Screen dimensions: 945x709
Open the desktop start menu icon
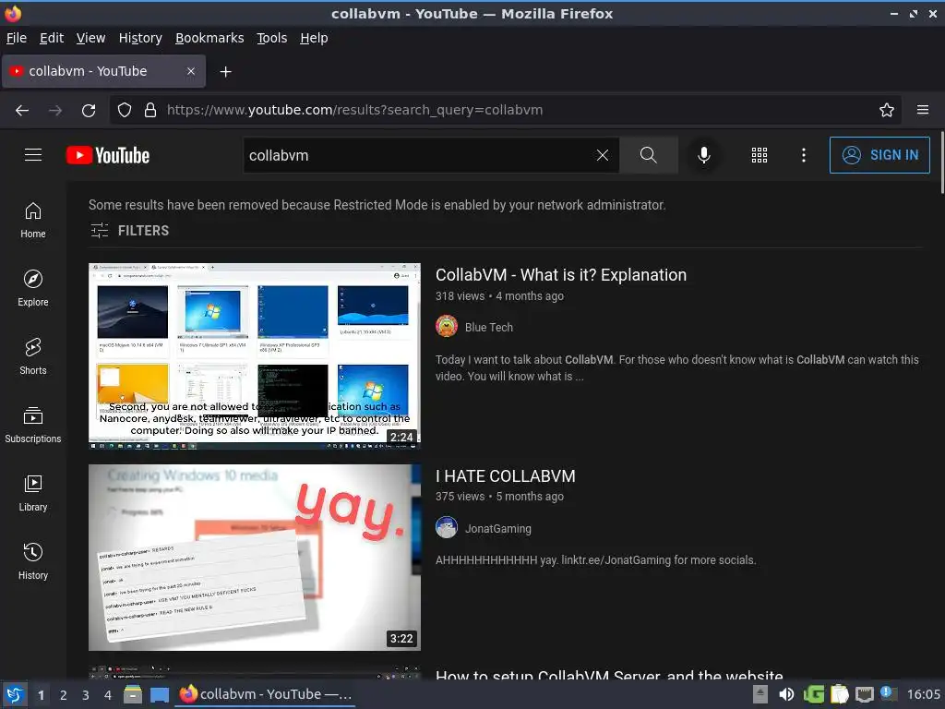pos(15,694)
